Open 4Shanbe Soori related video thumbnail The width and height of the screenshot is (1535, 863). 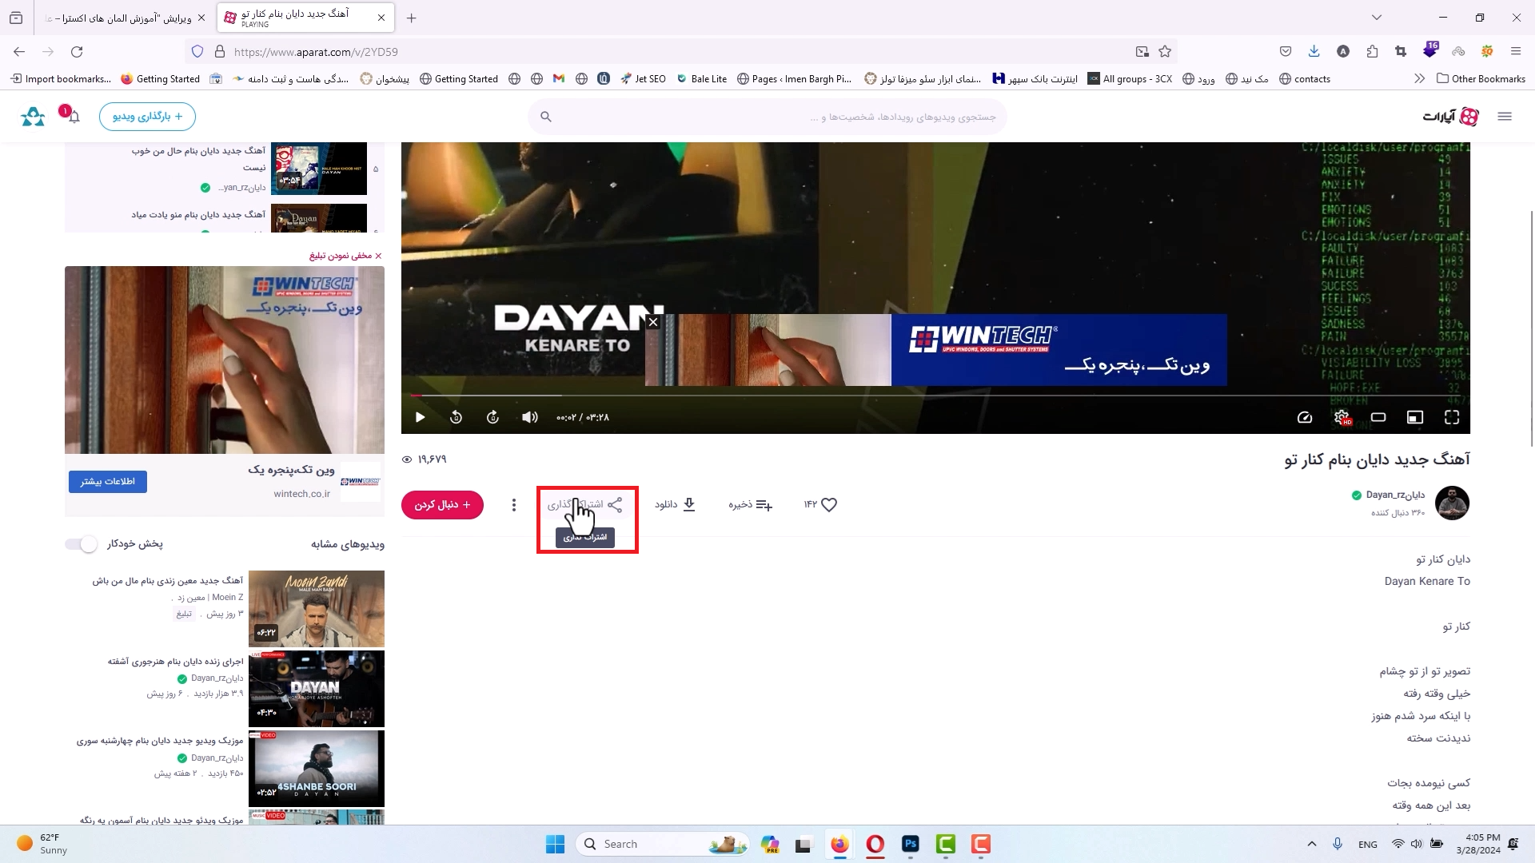pyautogui.click(x=317, y=769)
